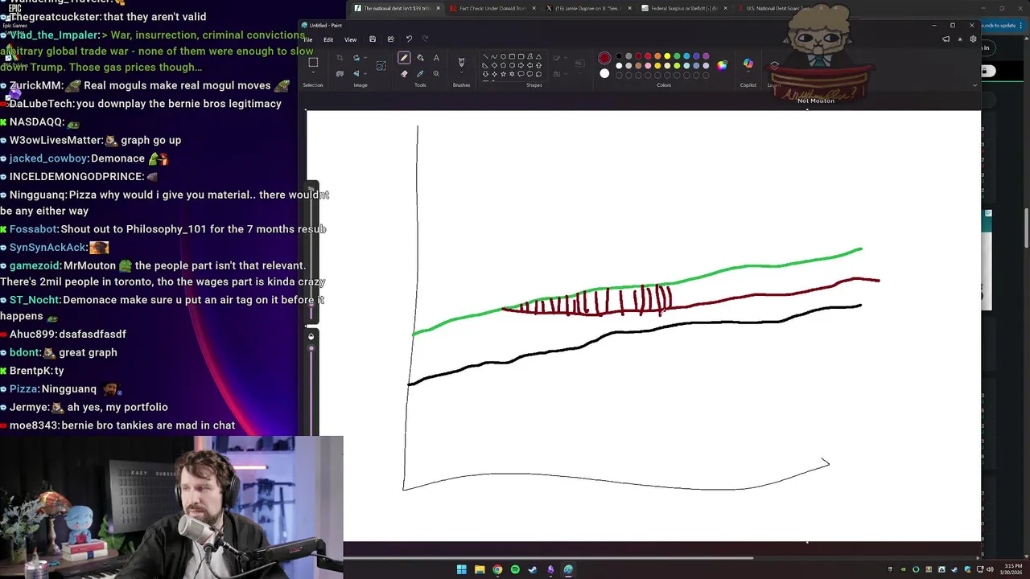The image size is (1030, 579).
Task: Select the Text tool
Action: tap(436, 58)
